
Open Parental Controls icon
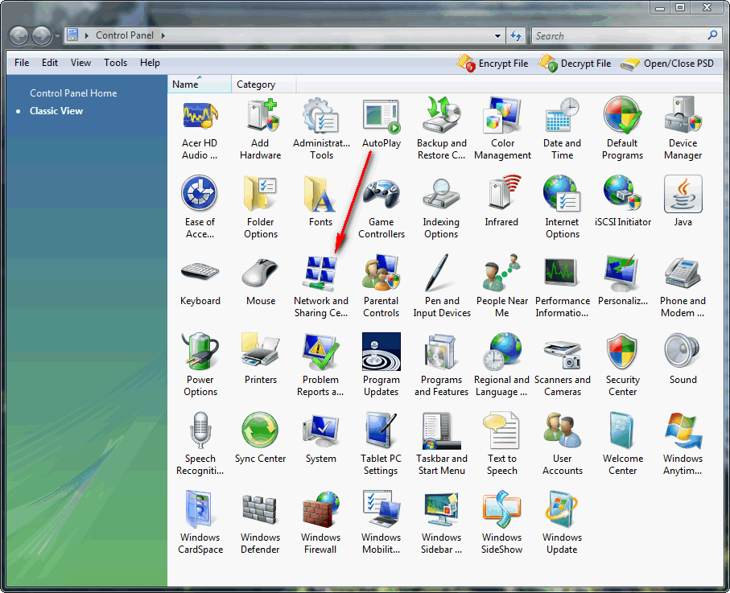pyautogui.click(x=381, y=272)
